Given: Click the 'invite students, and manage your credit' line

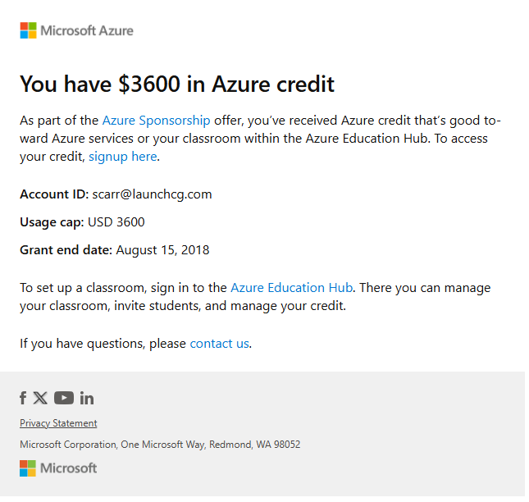Looking at the screenshot, I should [x=230, y=306].
